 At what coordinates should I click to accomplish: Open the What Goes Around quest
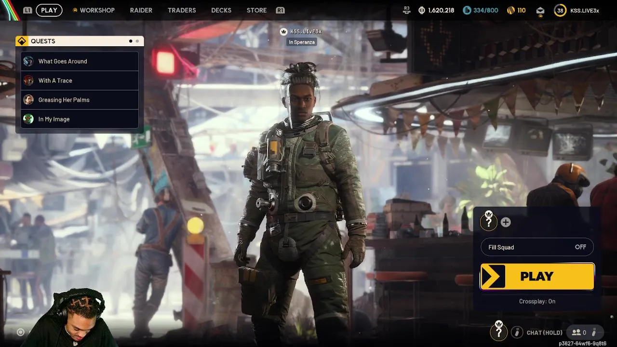coord(80,61)
